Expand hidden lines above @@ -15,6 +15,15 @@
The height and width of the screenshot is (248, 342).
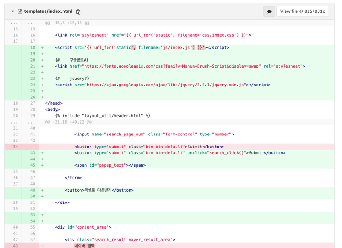point(14,23)
